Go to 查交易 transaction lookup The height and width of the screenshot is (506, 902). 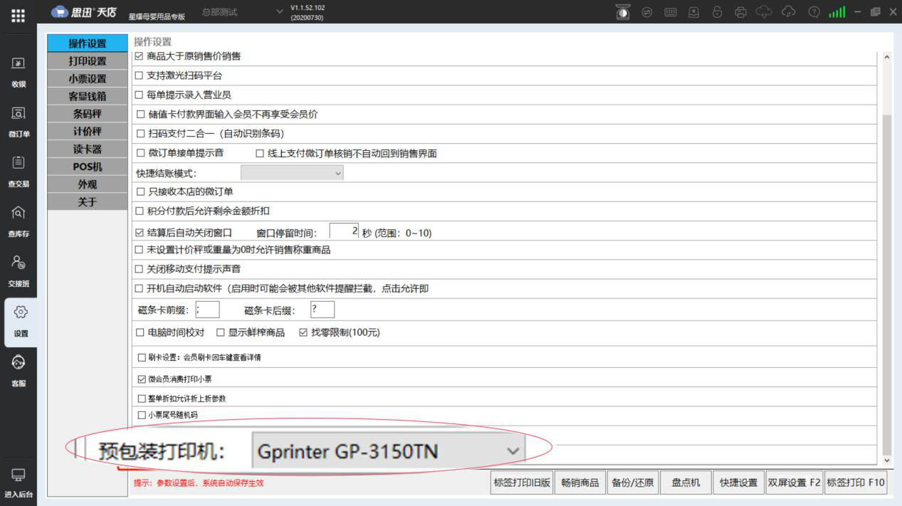click(19, 170)
